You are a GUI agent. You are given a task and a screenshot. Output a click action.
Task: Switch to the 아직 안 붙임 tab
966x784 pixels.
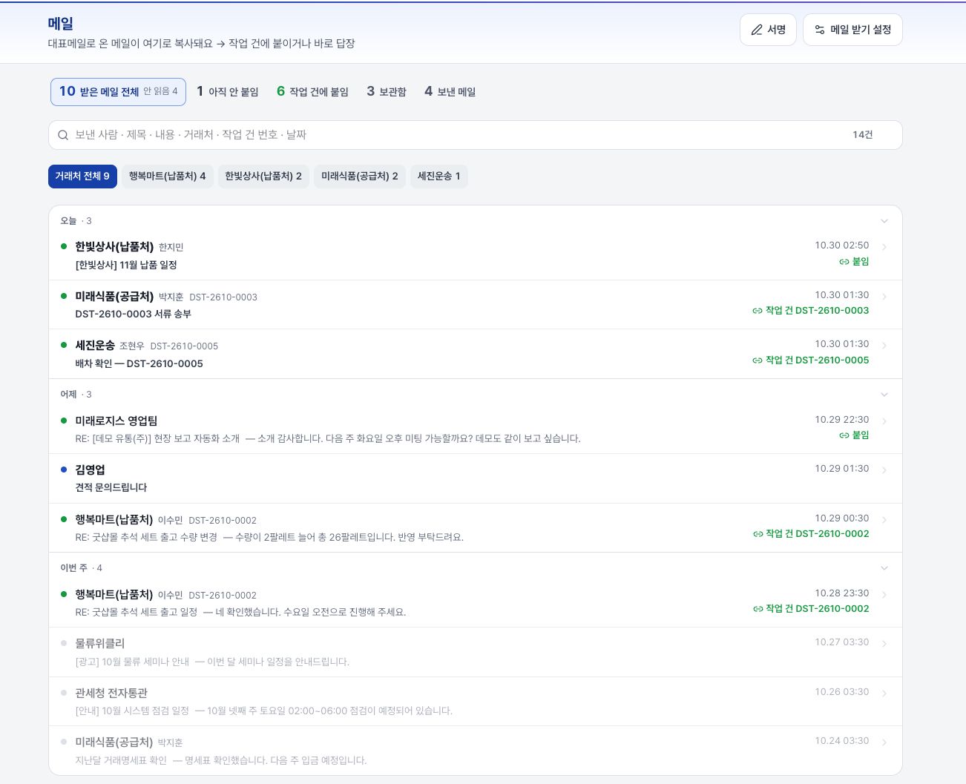coord(228,92)
